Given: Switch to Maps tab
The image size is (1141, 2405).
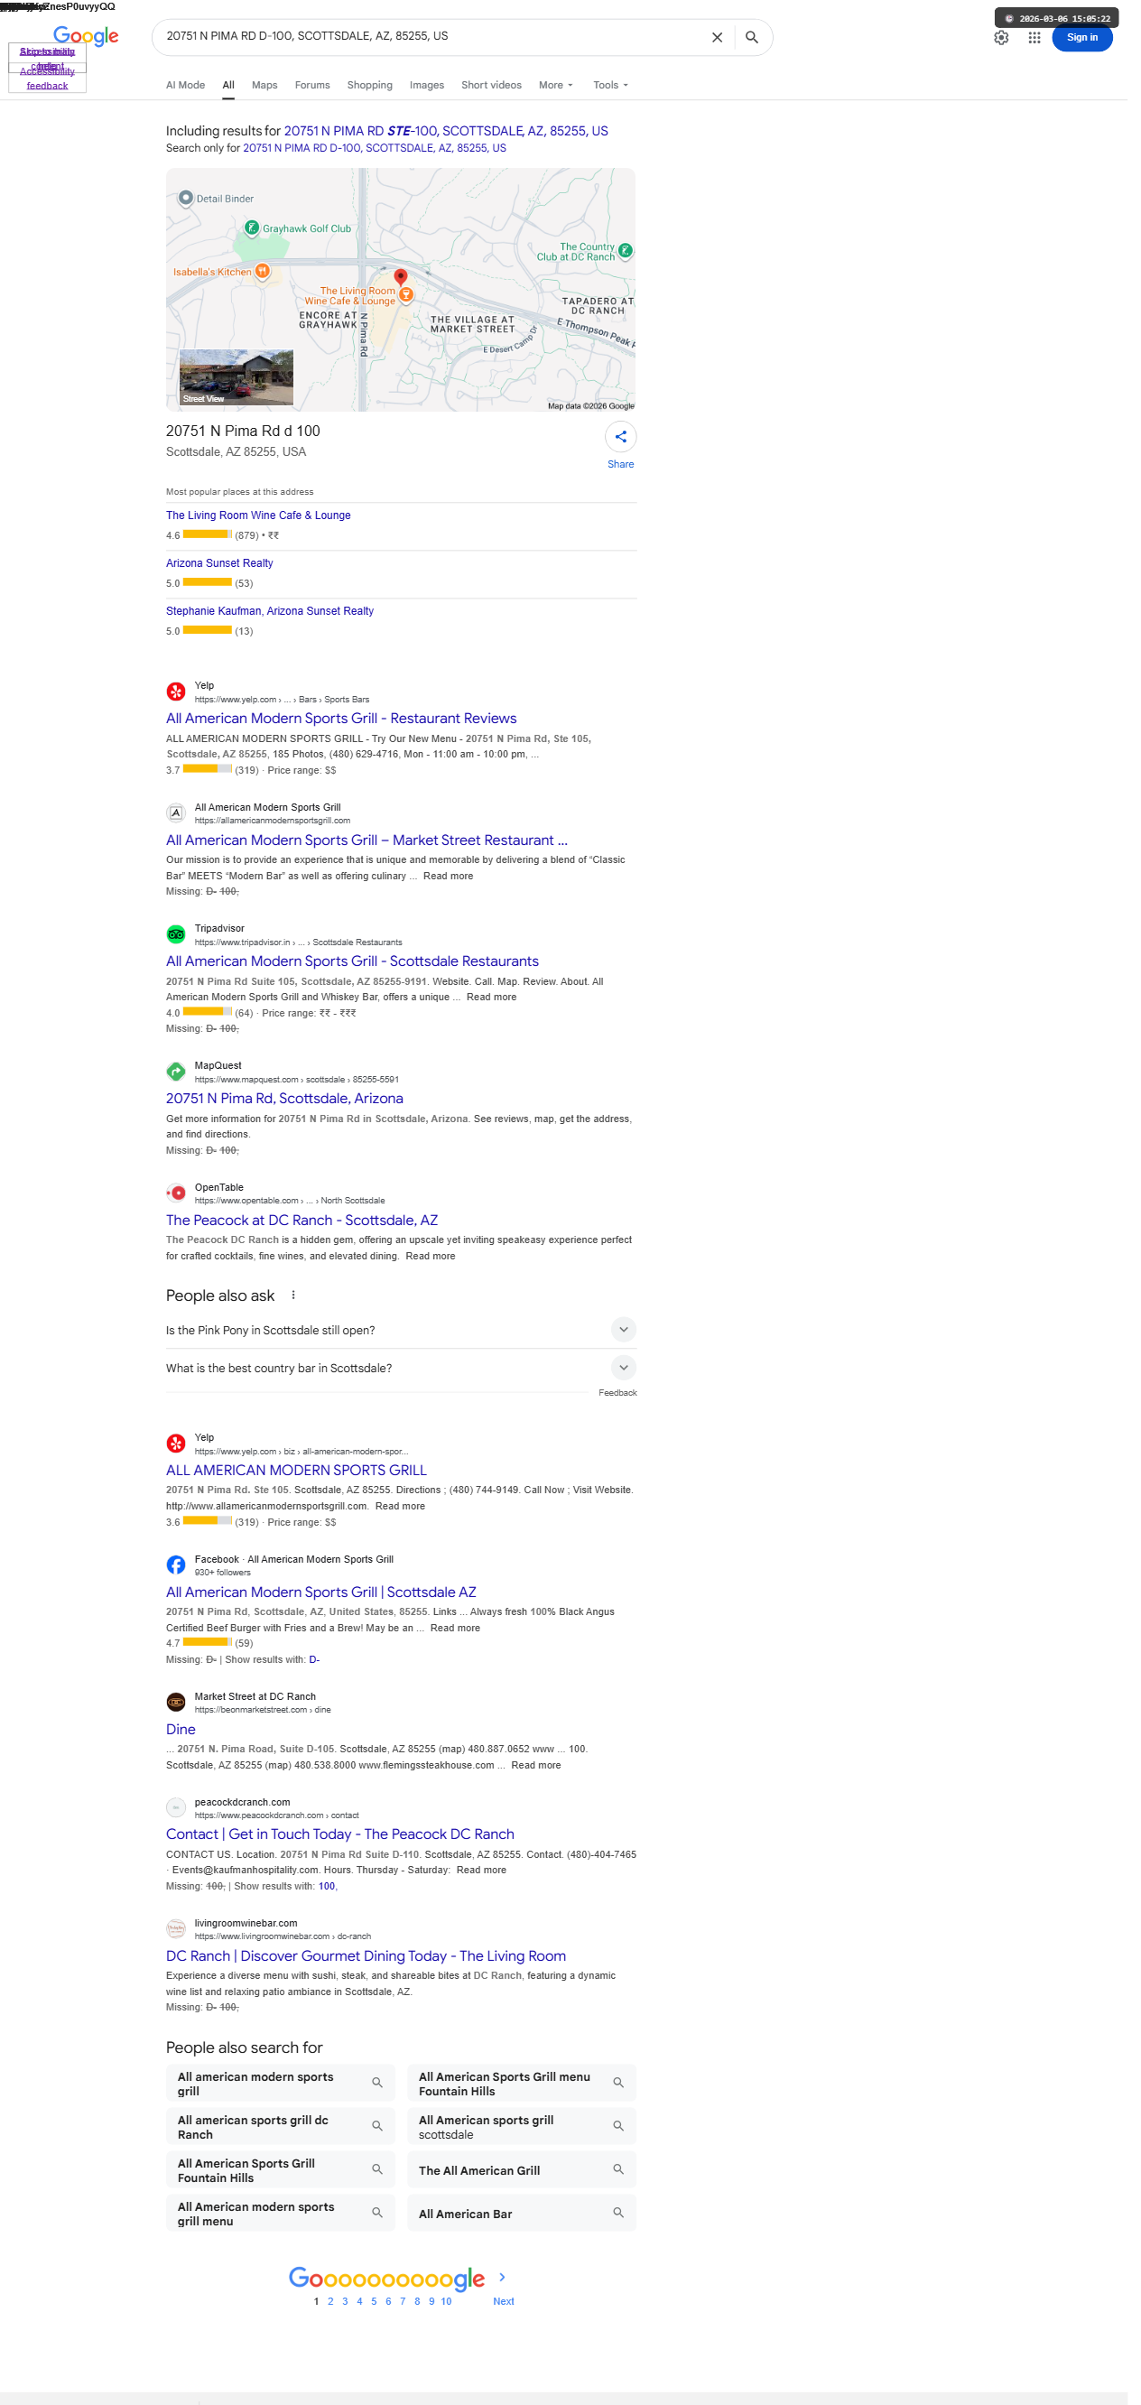Looking at the screenshot, I should [268, 86].
